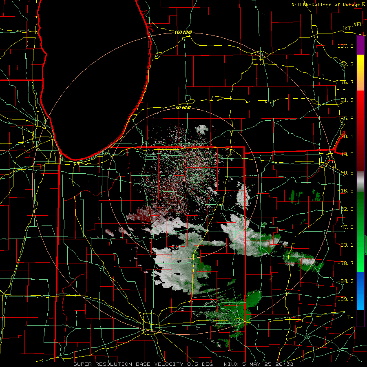Select the -94.2 legend value
Screen dimensions: 367x367
point(345,281)
